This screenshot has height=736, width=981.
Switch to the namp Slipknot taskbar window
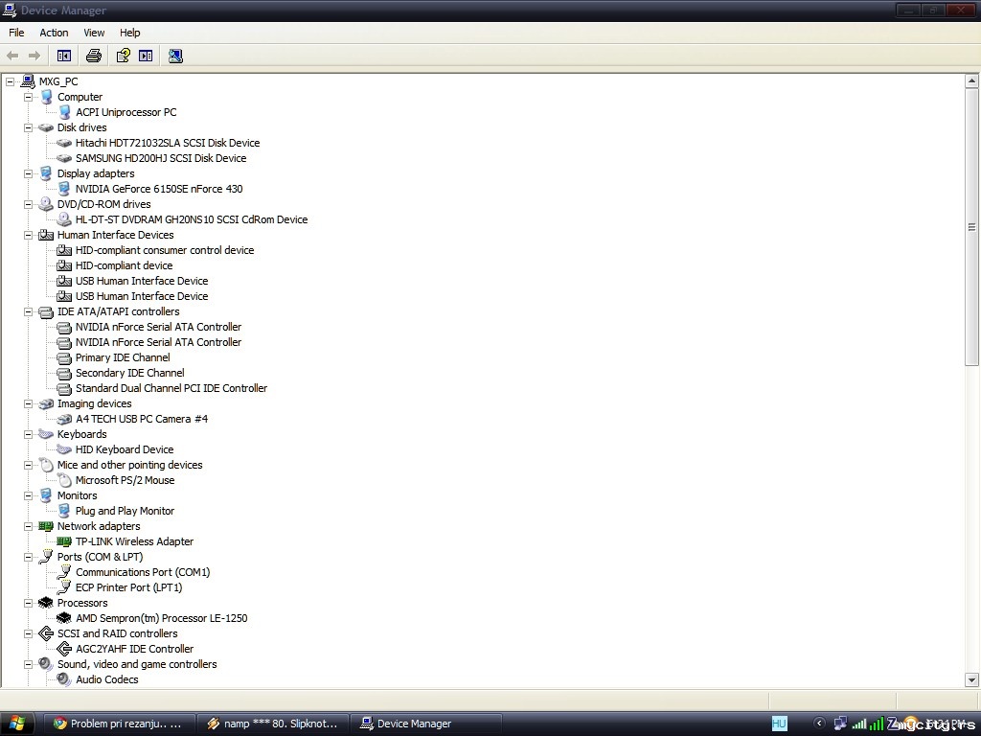click(273, 724)
